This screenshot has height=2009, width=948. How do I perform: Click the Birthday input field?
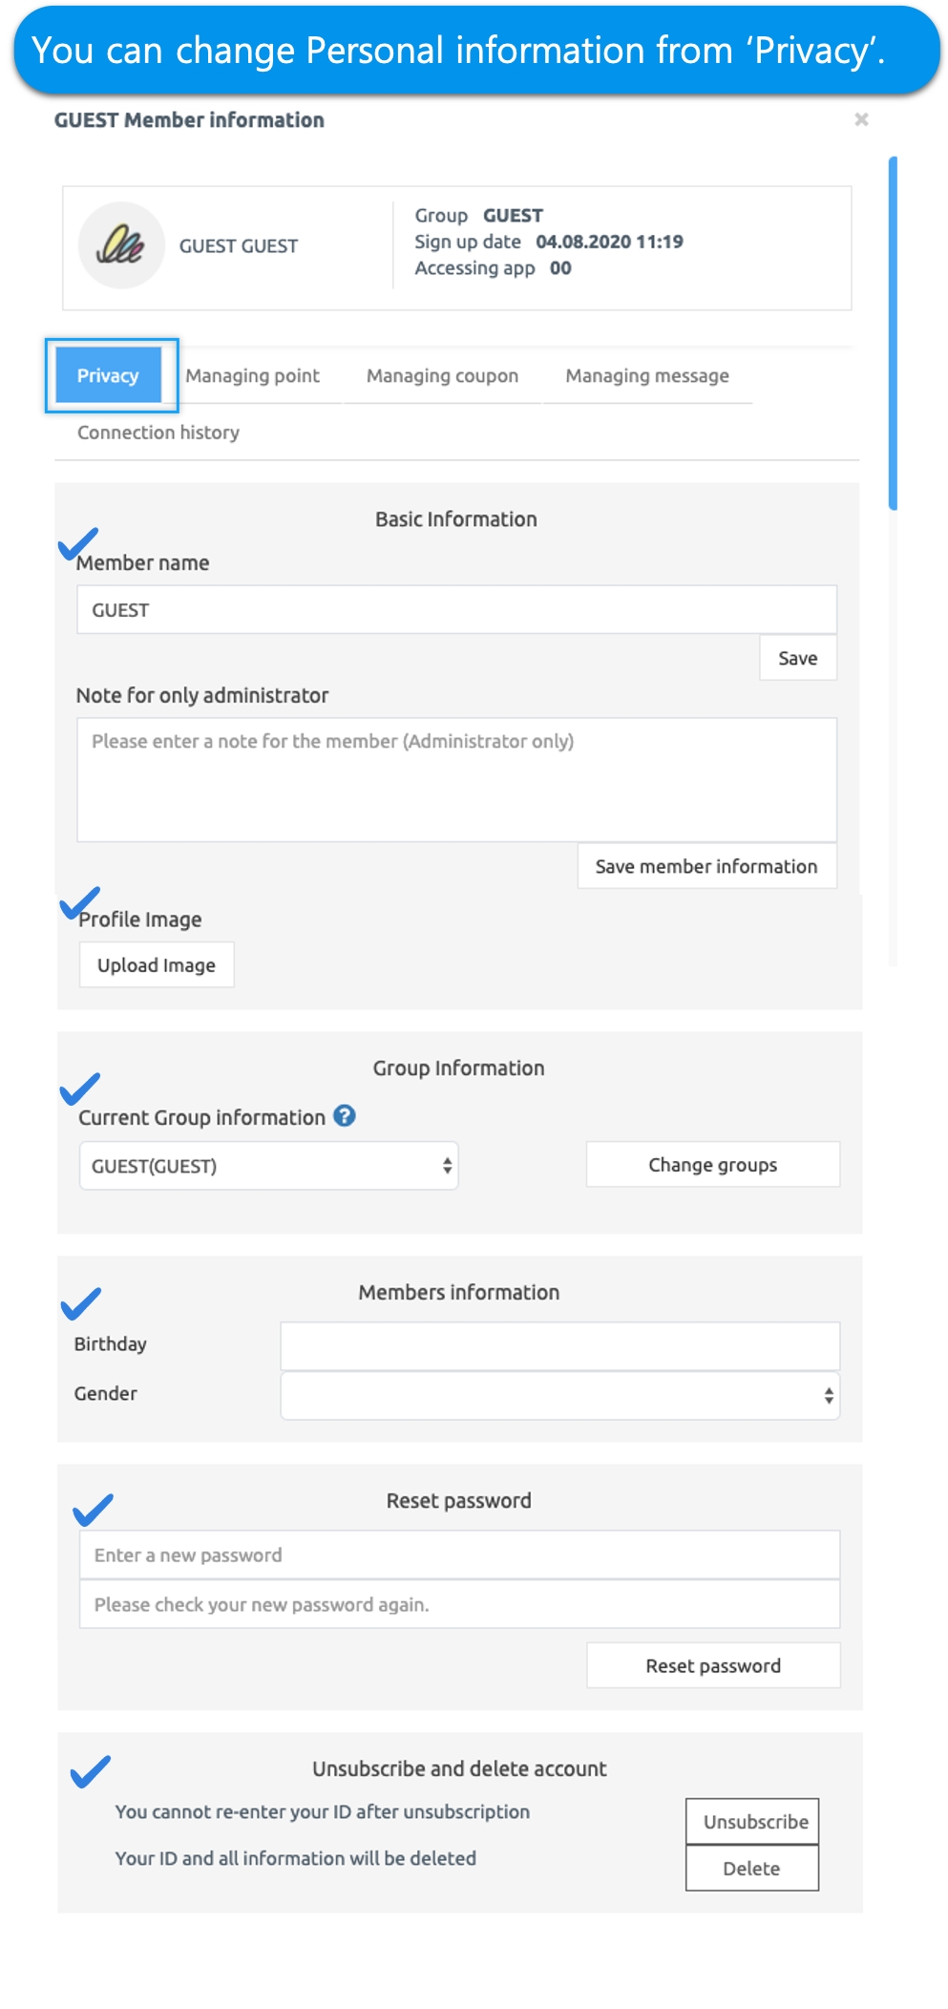pos(560,1345)
